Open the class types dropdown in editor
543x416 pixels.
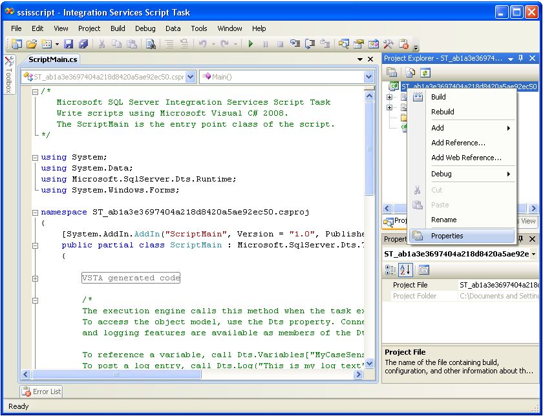pyautogui.click(x=189, y=77)
